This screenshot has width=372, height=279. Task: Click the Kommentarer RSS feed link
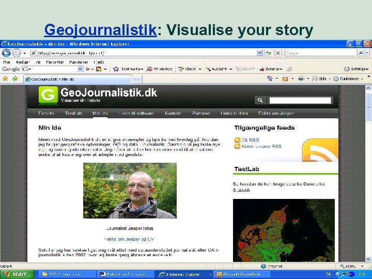click(261, 146)
